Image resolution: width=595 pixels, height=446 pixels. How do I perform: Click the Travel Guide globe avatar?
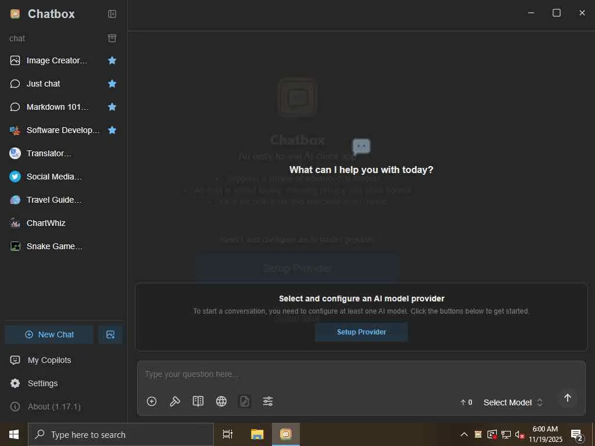[x=15, y=200]
